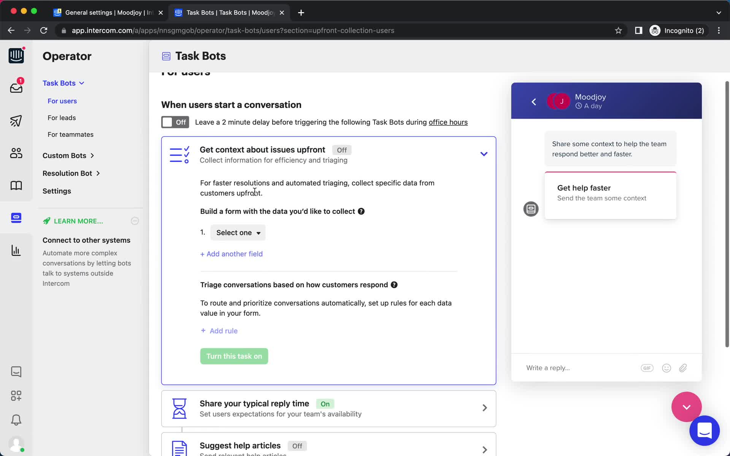The image size is (730, 456).
Task: Click Connect to other systems heading
Action: [x=86, y=240]
